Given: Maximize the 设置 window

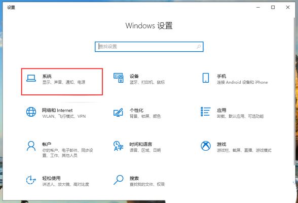Looking at the screenshot, I should (273, 7).
